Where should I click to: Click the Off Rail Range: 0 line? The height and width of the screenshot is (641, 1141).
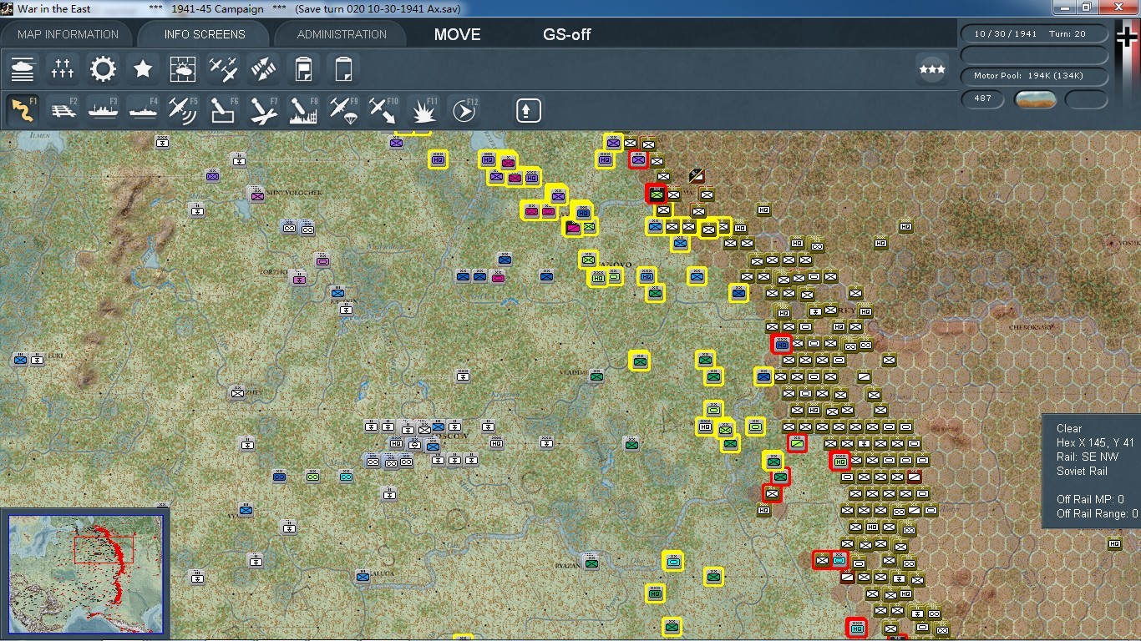pos(1098,513)
